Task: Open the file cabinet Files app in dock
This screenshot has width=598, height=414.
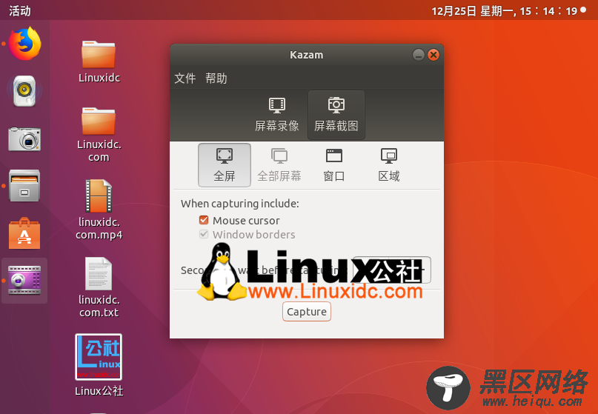Action: (24, 186)
